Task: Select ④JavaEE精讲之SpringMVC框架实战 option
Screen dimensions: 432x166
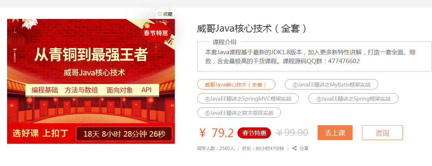Action: [x=248, y=98]
